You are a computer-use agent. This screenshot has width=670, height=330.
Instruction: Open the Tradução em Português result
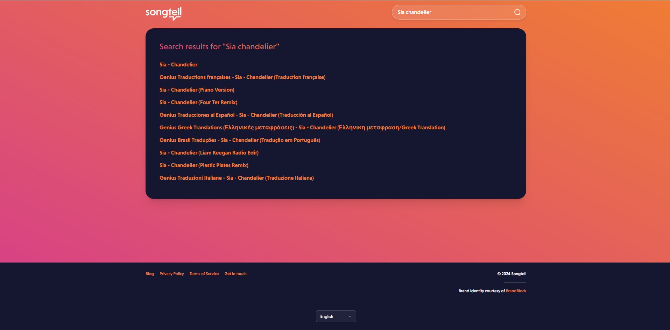(x=240, y=140)
